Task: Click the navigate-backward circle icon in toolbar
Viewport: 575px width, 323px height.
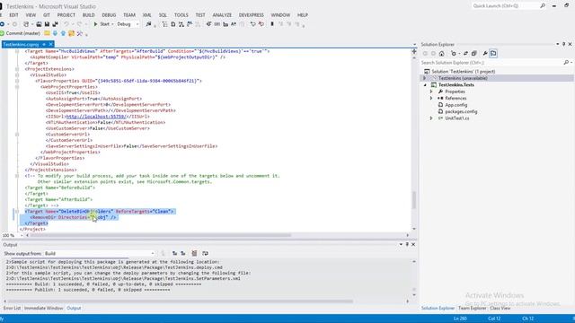Action: pos(2,24)
